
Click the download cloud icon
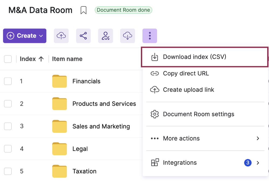click(x=127, y=36)
